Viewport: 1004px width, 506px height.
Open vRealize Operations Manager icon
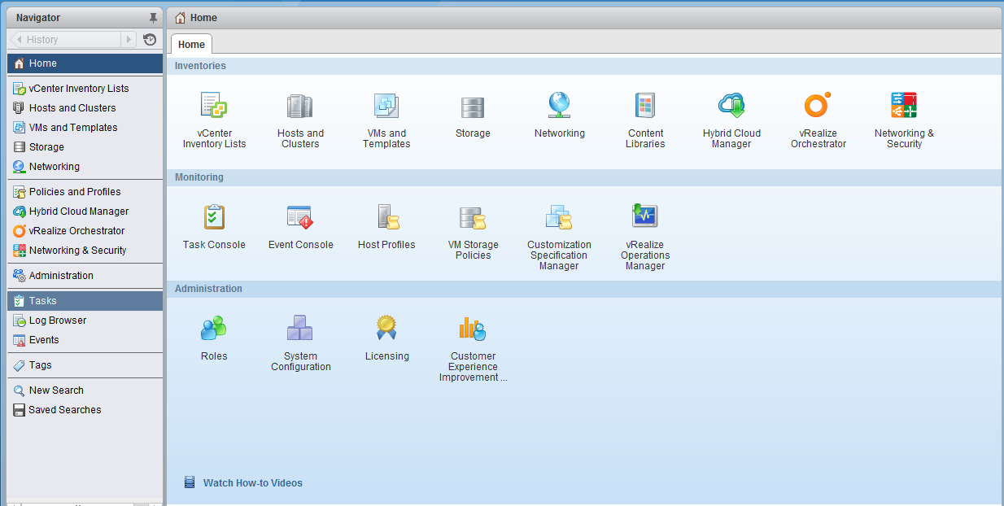(645, 216)
